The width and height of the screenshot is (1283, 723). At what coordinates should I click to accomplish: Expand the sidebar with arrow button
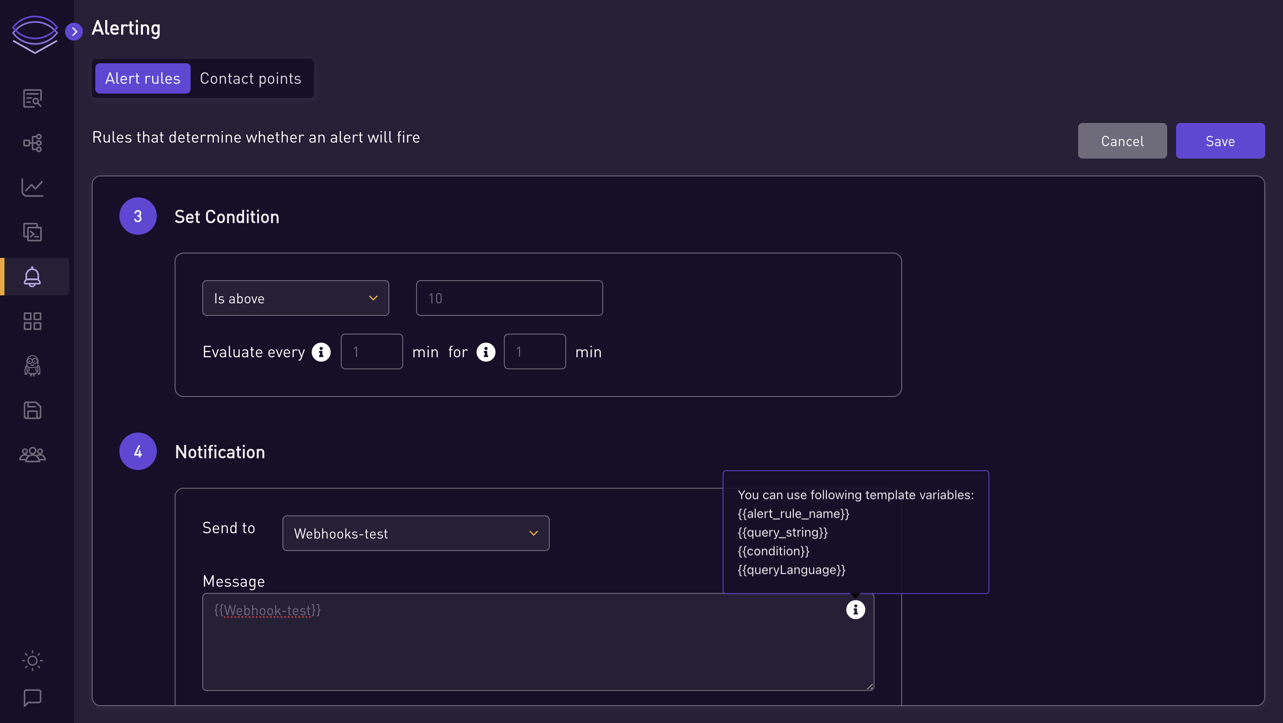(x=74, y=32)
